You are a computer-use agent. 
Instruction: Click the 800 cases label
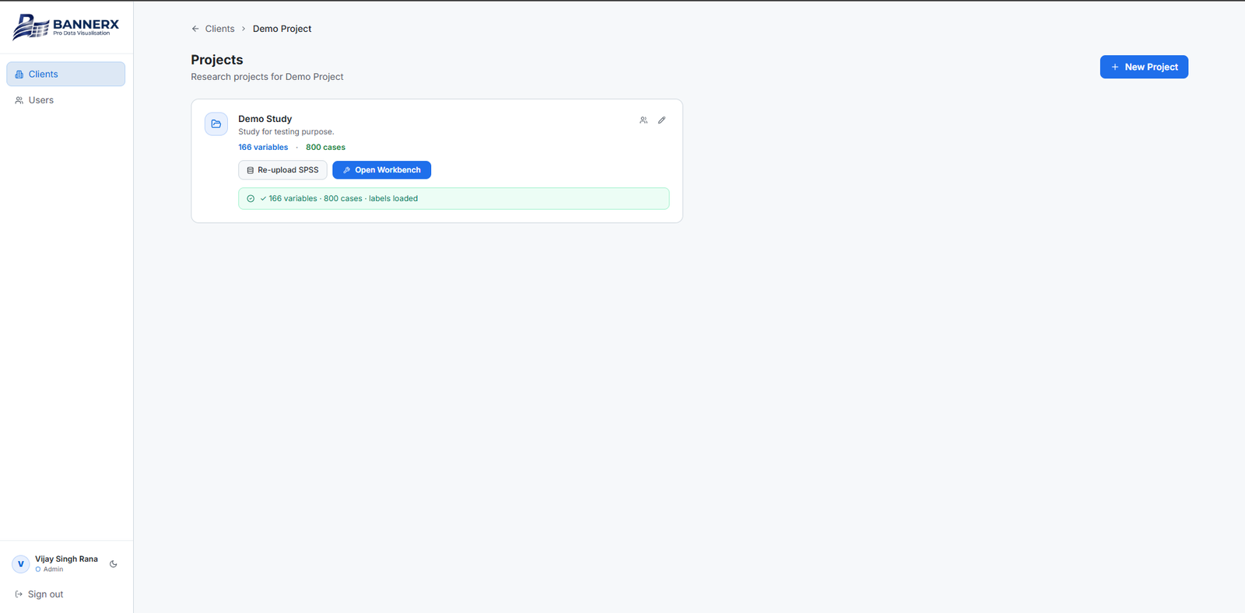coord(325,147)
